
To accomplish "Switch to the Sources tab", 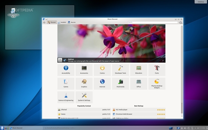I will [x=72, y=22].
